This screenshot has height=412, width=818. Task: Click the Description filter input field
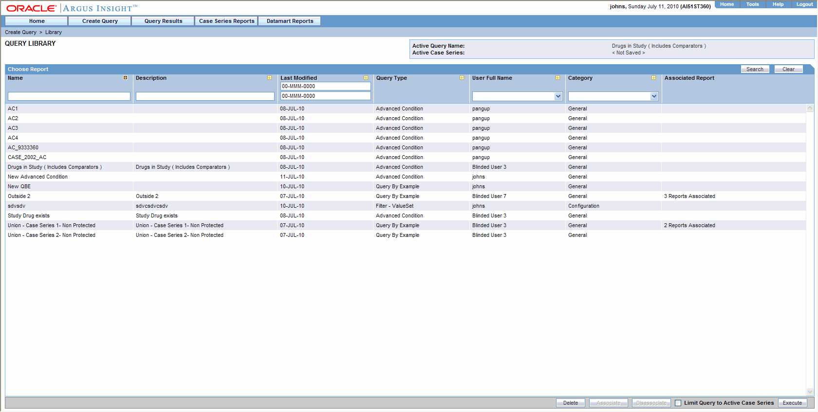[x=205, y=96]
